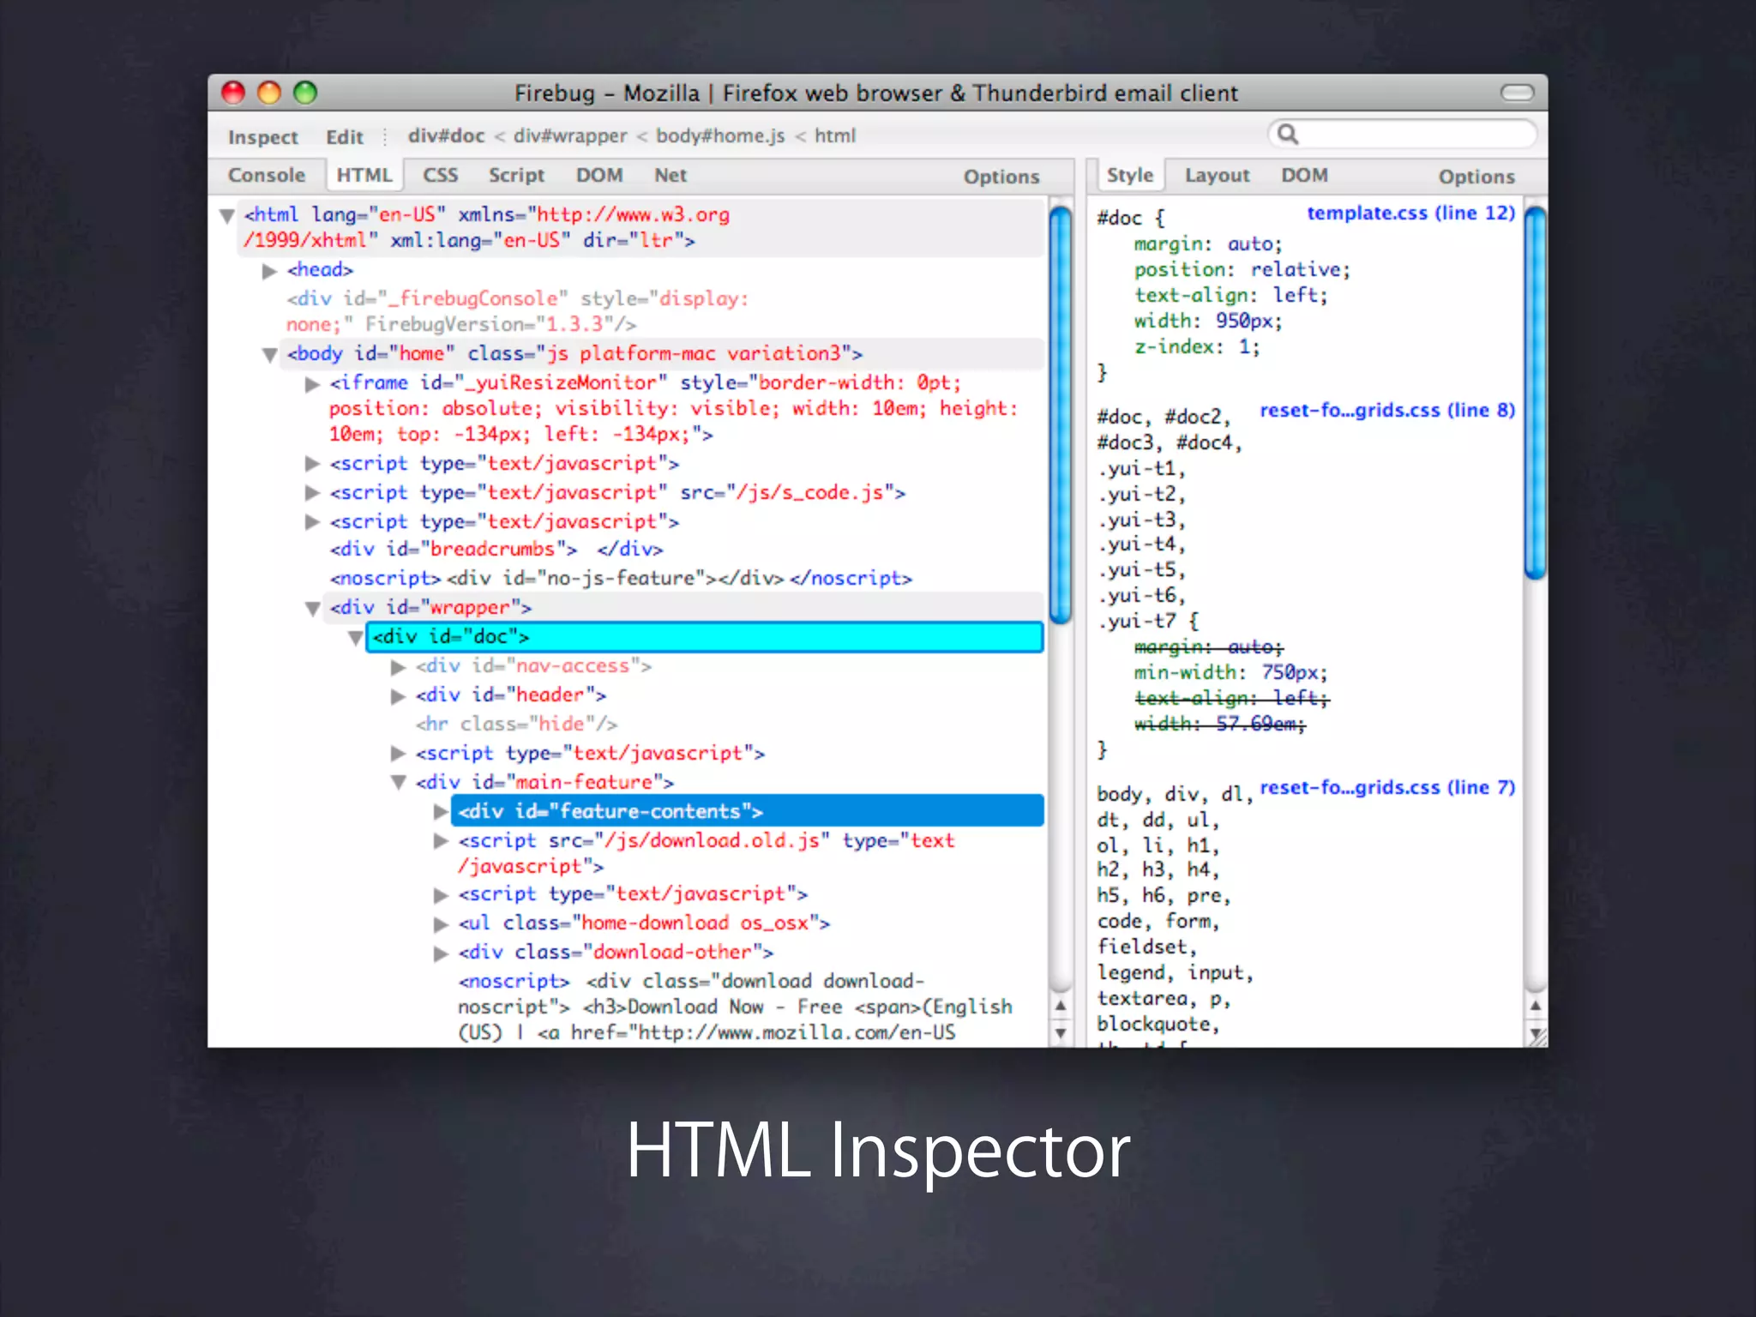Switch to the Layout side tab
The height and width of the screenshot is (1317, 1756).
point(1217,175)
